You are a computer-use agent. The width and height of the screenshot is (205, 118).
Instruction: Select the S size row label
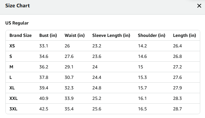tap(11, 56)
